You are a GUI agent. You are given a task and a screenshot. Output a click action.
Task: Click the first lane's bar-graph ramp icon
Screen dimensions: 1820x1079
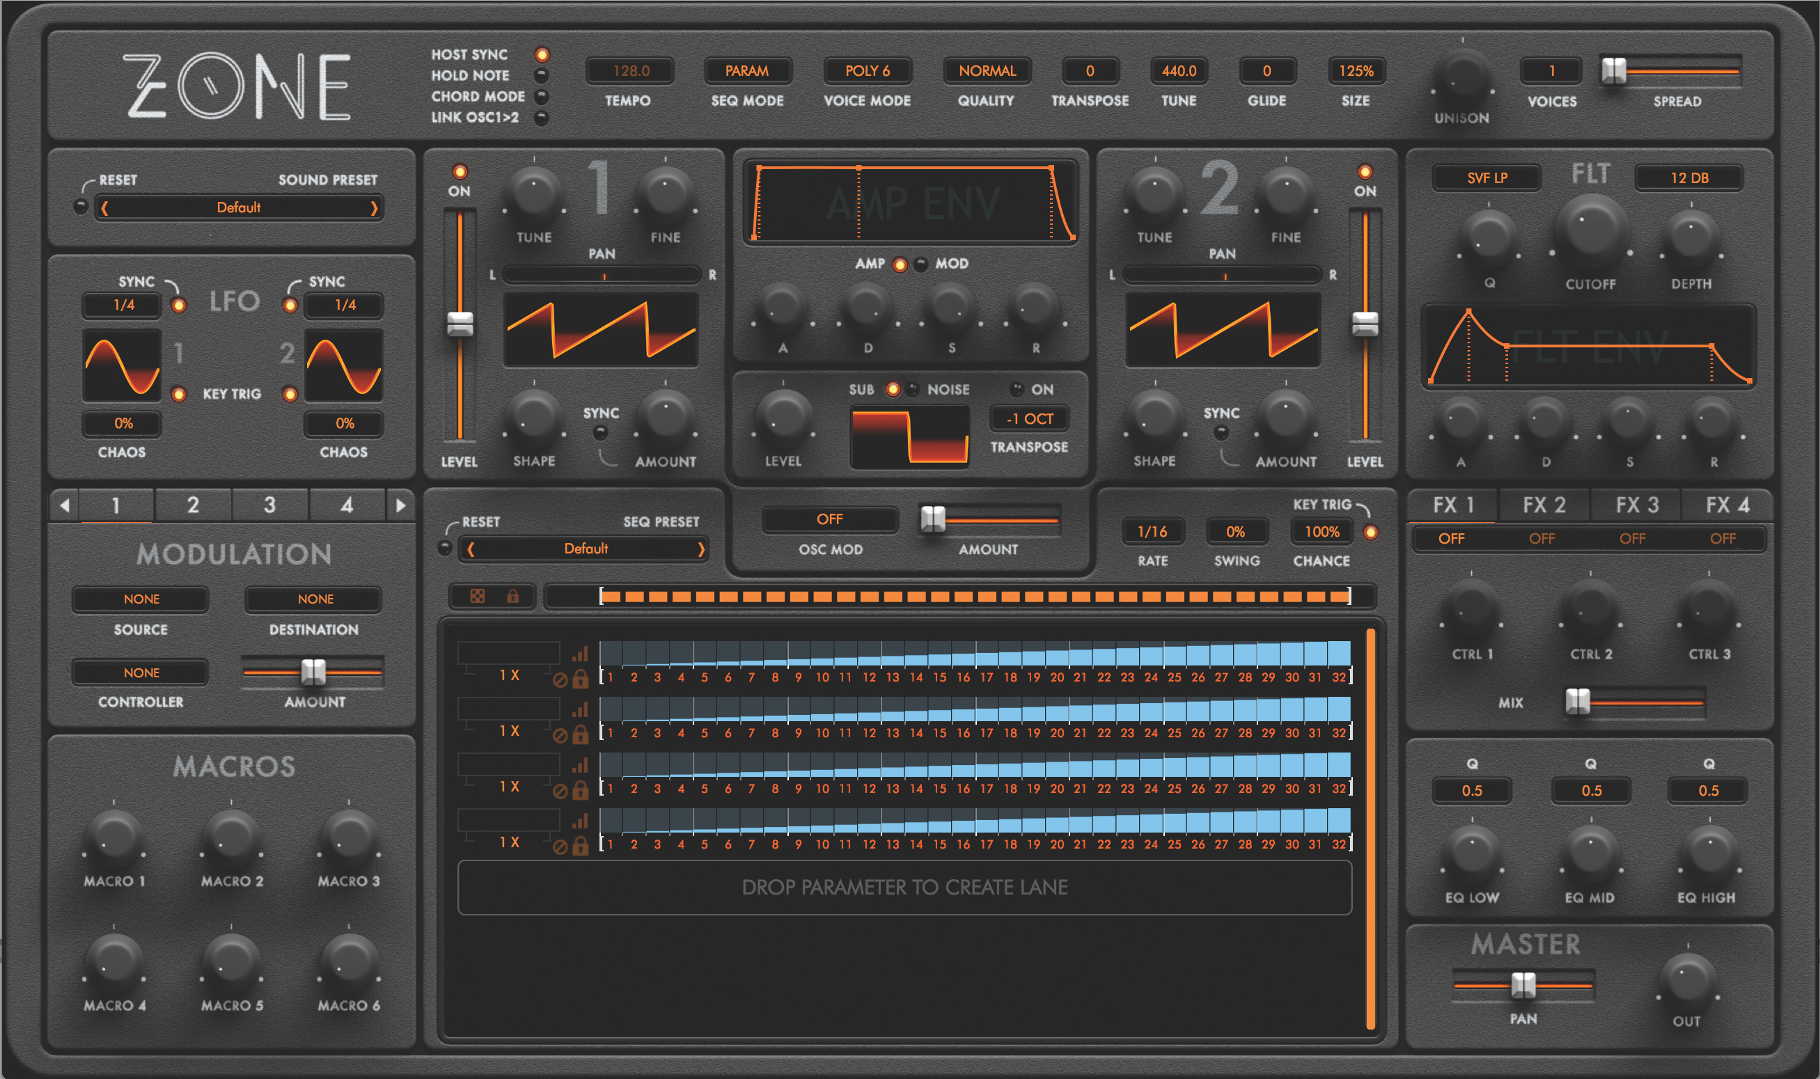point(579,653)
